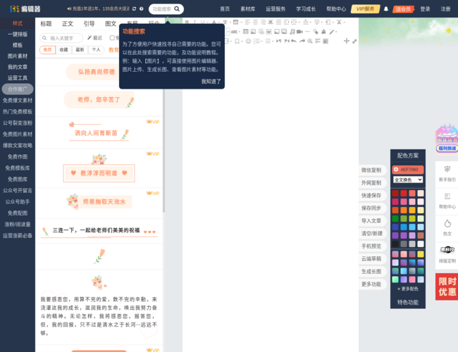Insert music with the note icon
Viewport: 458px width, 352px height.
pos(292,32)
